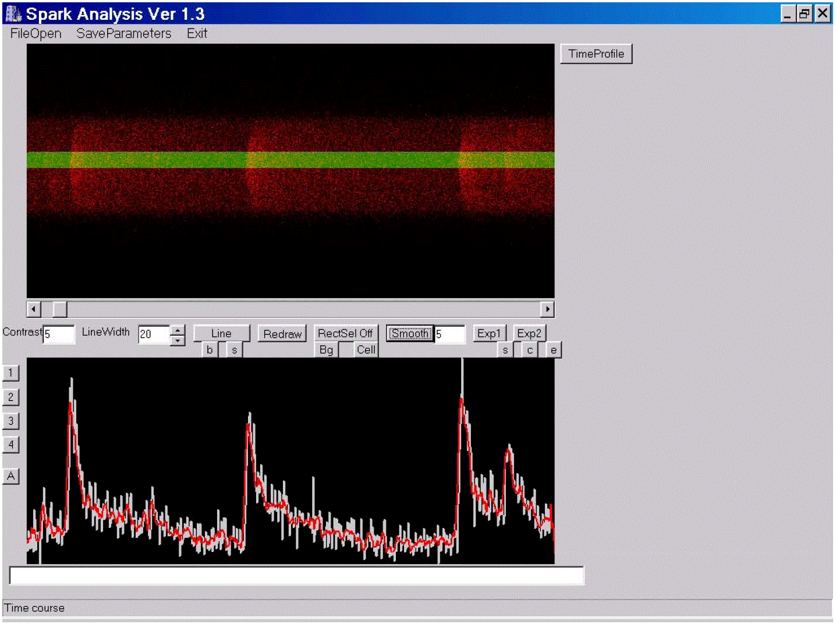Select the Bg button
The width and height of the screenshot is (836, 624).
(x=326, y=350)
